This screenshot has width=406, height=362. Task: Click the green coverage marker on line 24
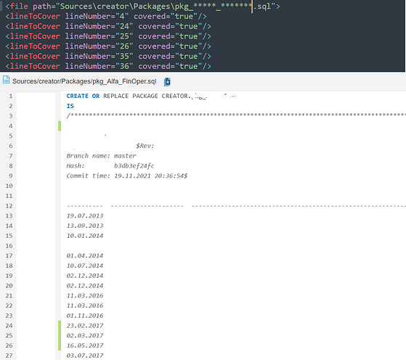[x=60, y=326]
